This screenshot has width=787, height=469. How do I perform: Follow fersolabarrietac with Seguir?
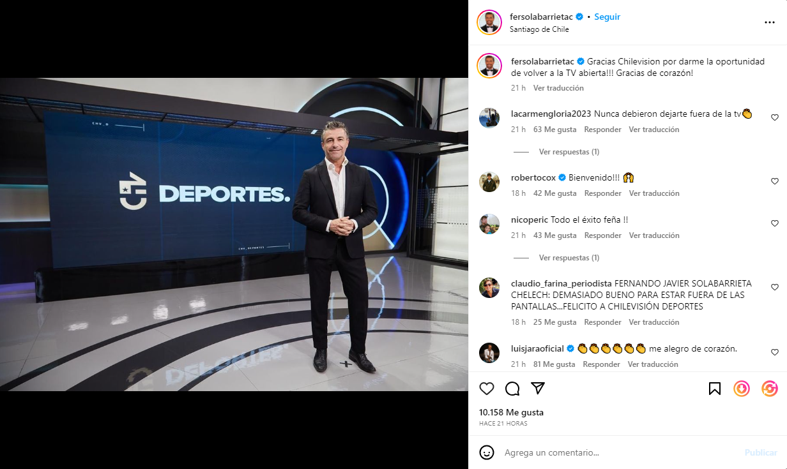pos(607,17)
